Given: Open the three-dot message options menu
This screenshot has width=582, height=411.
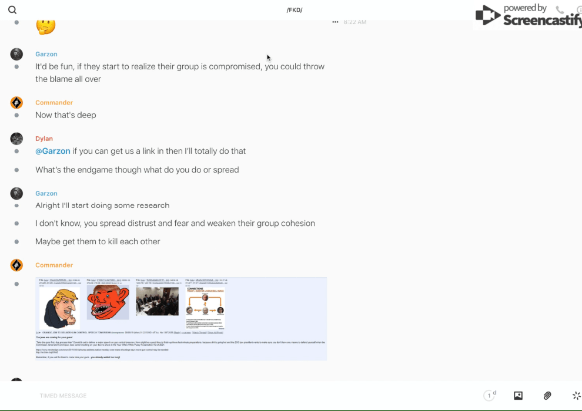Looking at the screenshot, I should 335,22.
